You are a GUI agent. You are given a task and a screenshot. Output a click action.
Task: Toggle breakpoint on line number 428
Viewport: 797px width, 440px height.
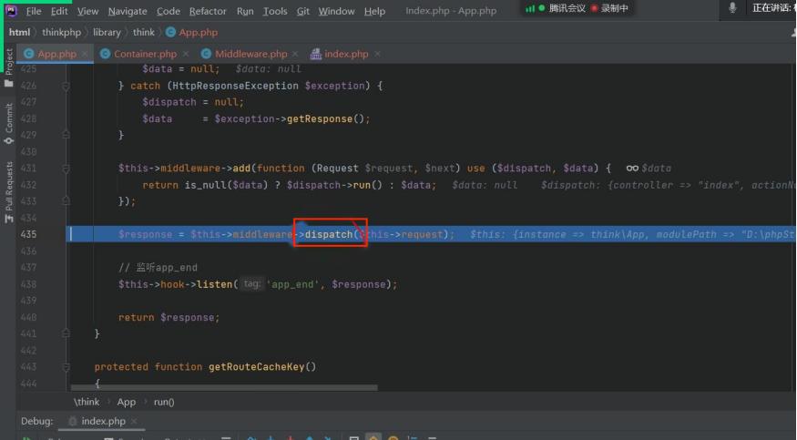pyautogui.click(x=28, y=118)
